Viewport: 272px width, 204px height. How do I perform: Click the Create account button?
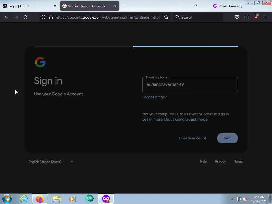tap(193, 138)
